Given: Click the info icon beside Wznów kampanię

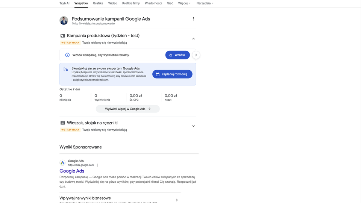Looking at the screenshot, I should [x=67, y=55].
